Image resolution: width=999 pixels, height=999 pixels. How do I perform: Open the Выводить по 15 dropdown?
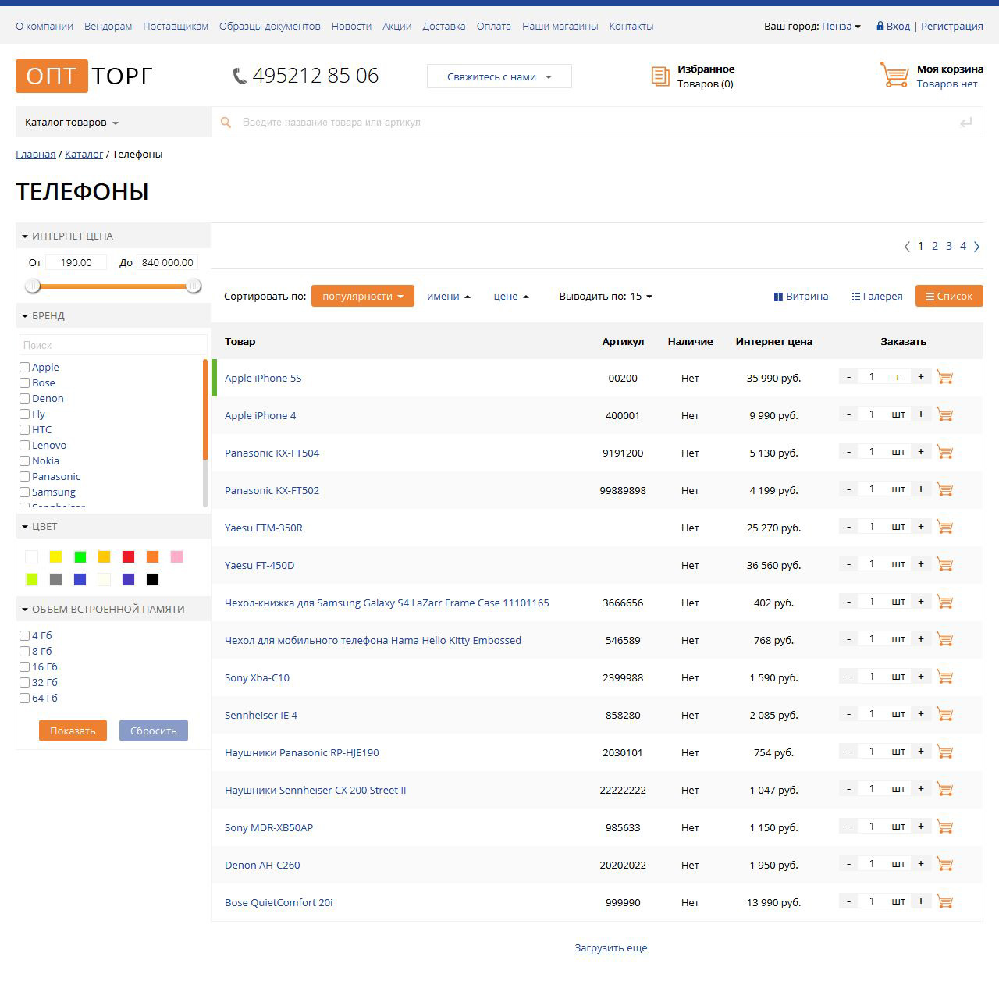coord(606,297)
